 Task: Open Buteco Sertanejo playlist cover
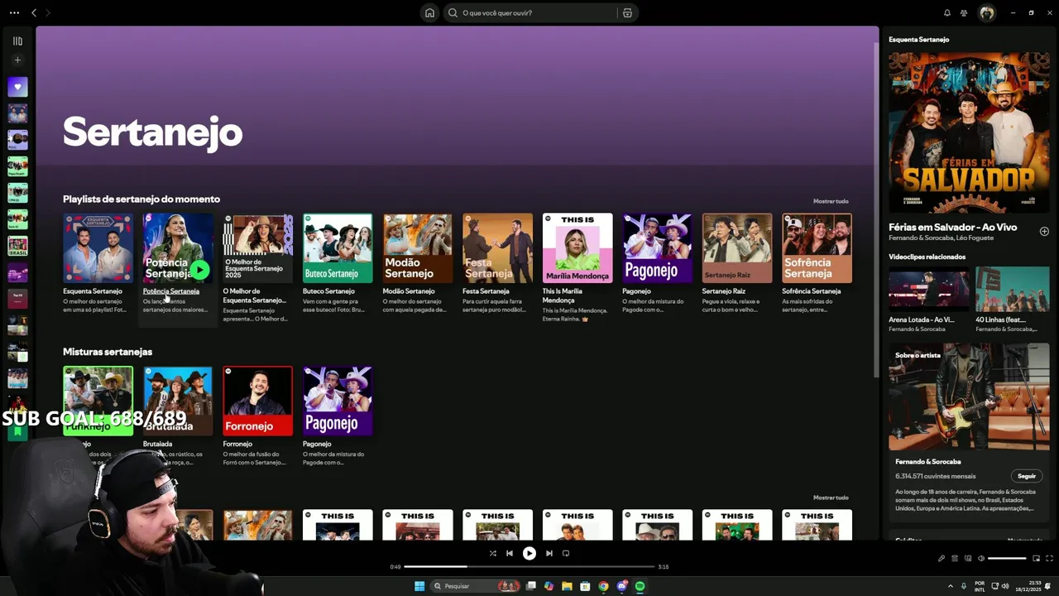pyautogui.click(x=338, y=248)
